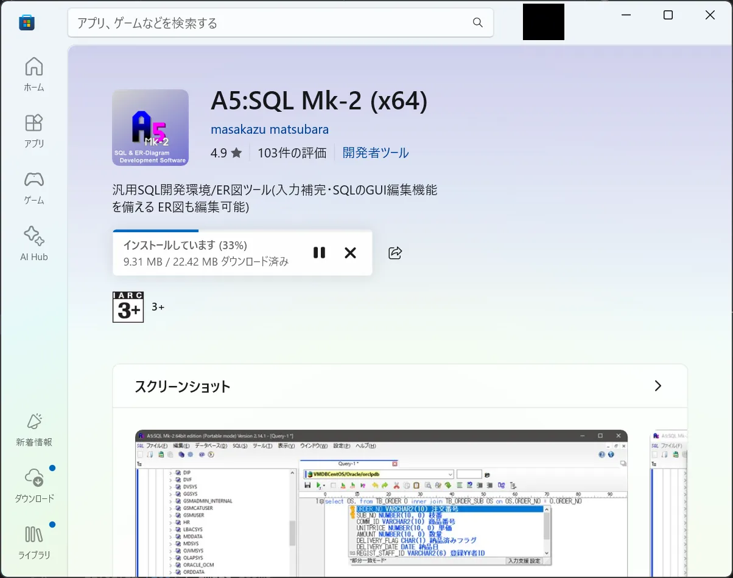The height and width of the screenshot is (578, 733).
Task: Click the app description text
Action: [x=275, y=198]
